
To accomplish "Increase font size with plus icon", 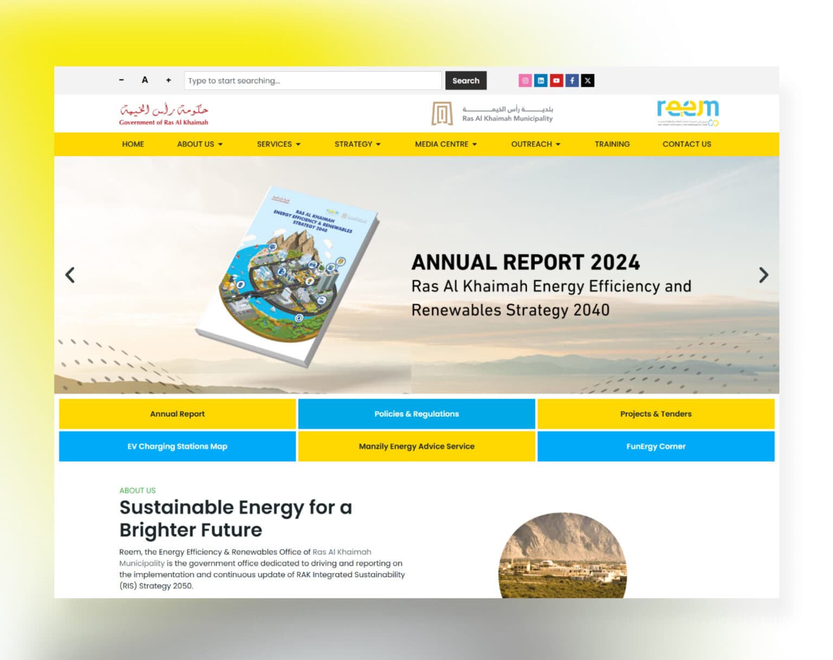I will [x=169, y=80].
